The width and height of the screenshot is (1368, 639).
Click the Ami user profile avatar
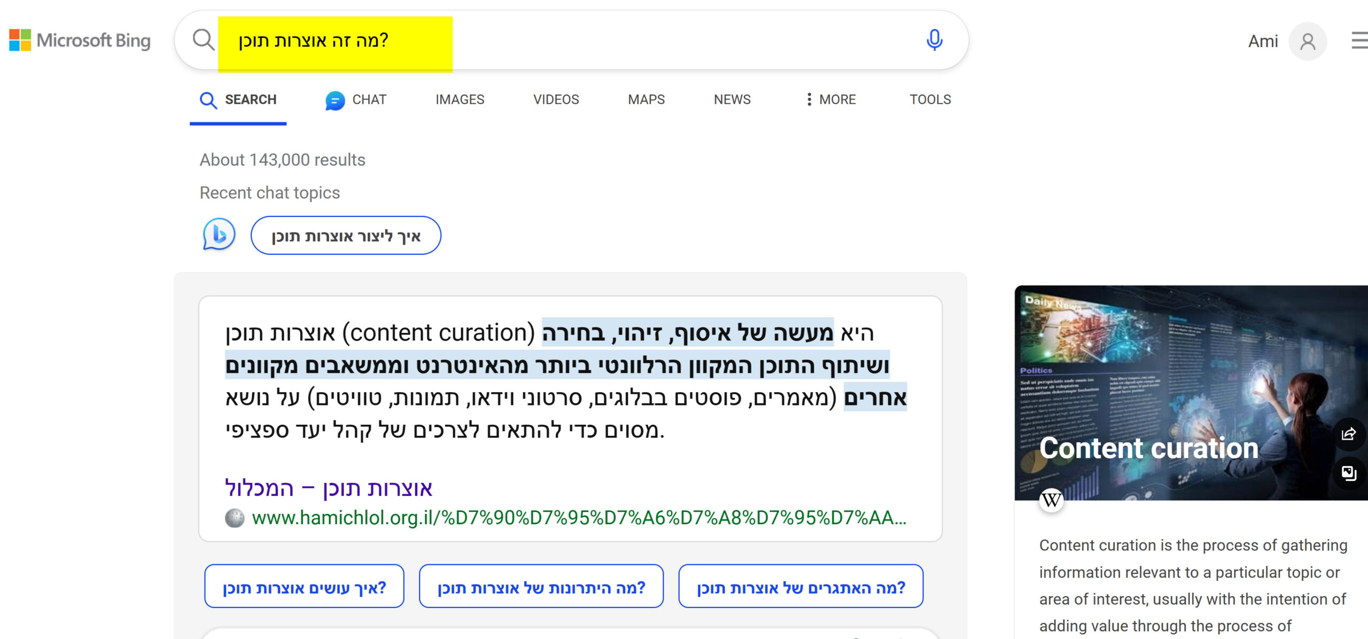point(1308,41)
